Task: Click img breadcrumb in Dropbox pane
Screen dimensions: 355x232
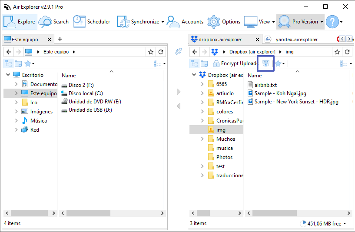Action: (289, 52)
